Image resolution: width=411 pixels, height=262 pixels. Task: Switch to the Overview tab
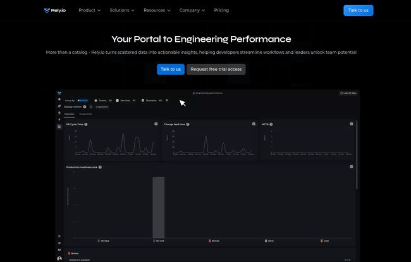click(x=70, y=114)
